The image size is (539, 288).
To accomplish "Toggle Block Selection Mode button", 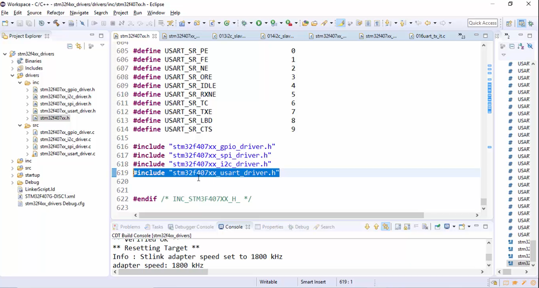I will click(x=368, y=23).
